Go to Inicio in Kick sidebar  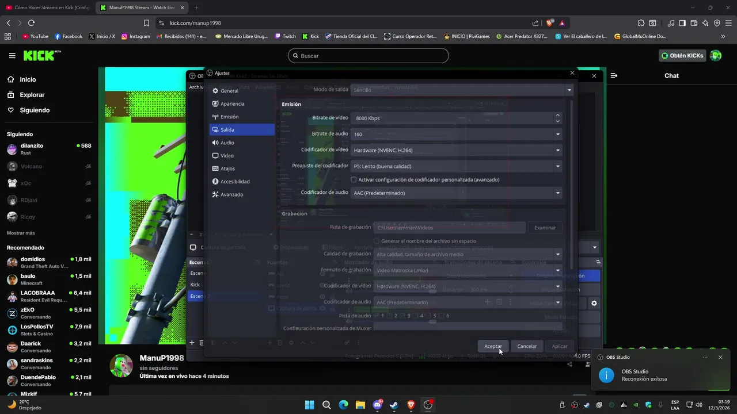tap(21, 79)
